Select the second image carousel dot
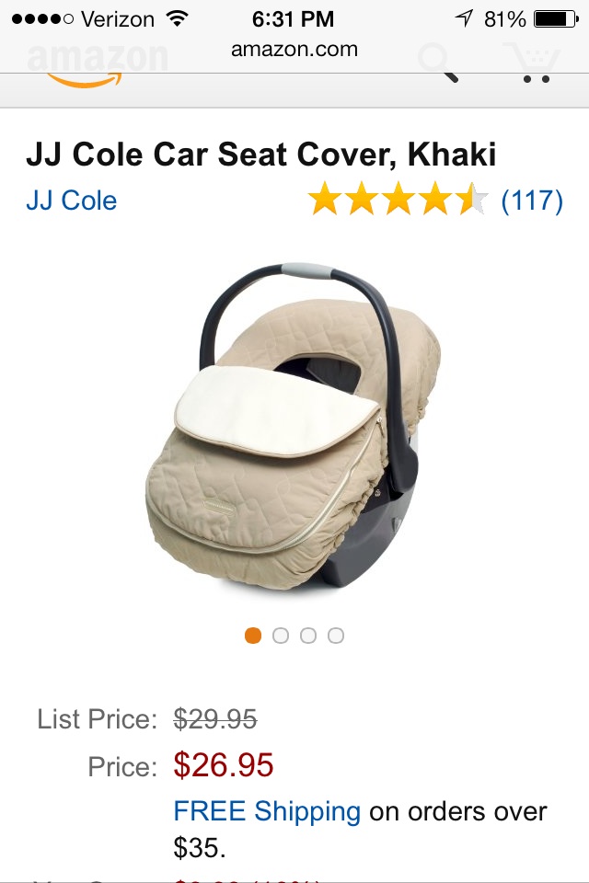 [x=281, y=636]
